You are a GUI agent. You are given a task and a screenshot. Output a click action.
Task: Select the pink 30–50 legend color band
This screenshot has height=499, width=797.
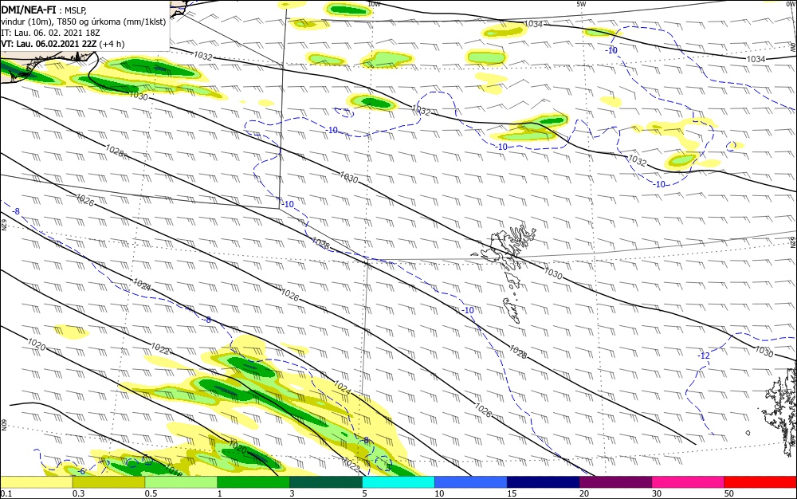689,482
